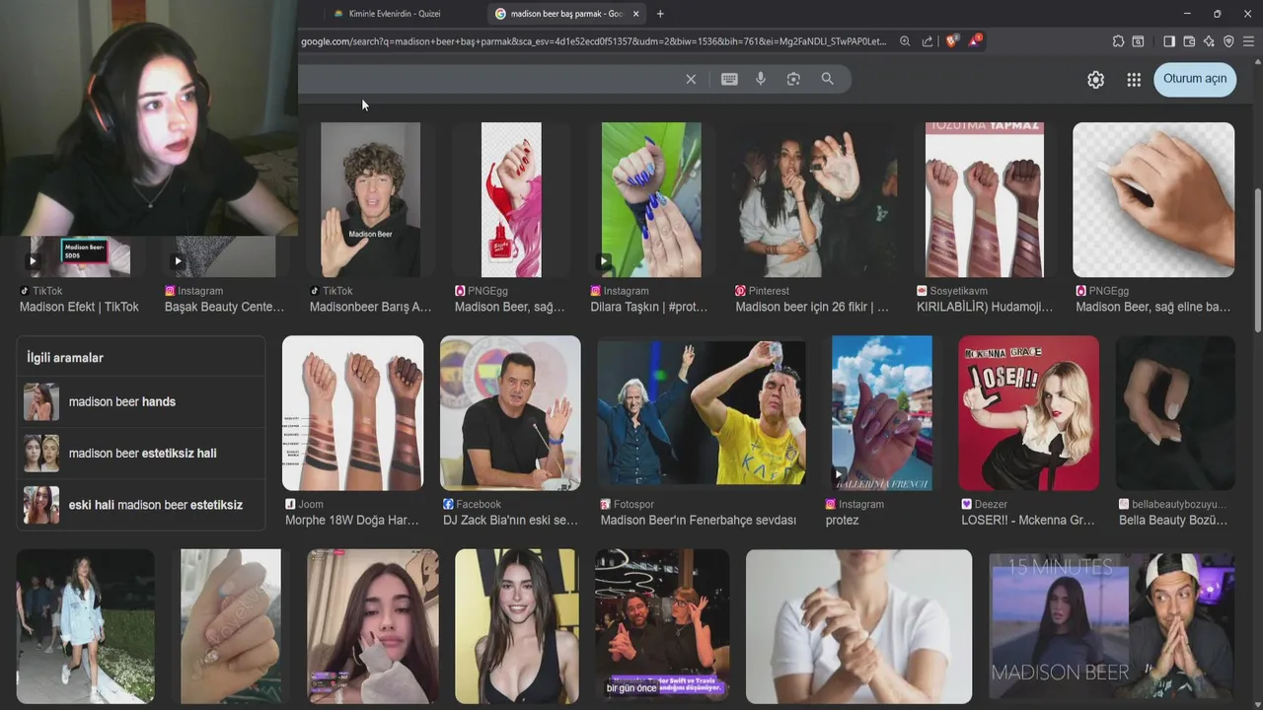Screen dimensions: 1263x710
Task: Click the Madisonbeer Barış A... caption link
Action: point(371,307)
